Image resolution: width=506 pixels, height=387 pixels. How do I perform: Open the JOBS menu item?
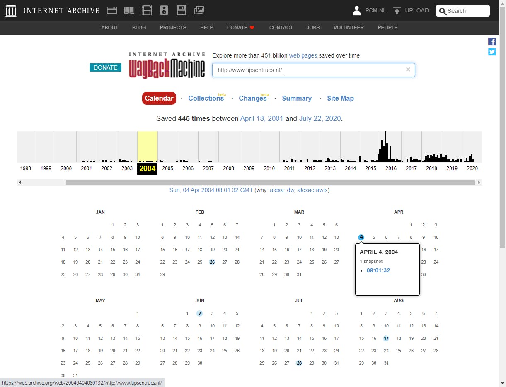click(x=313, y=28)
